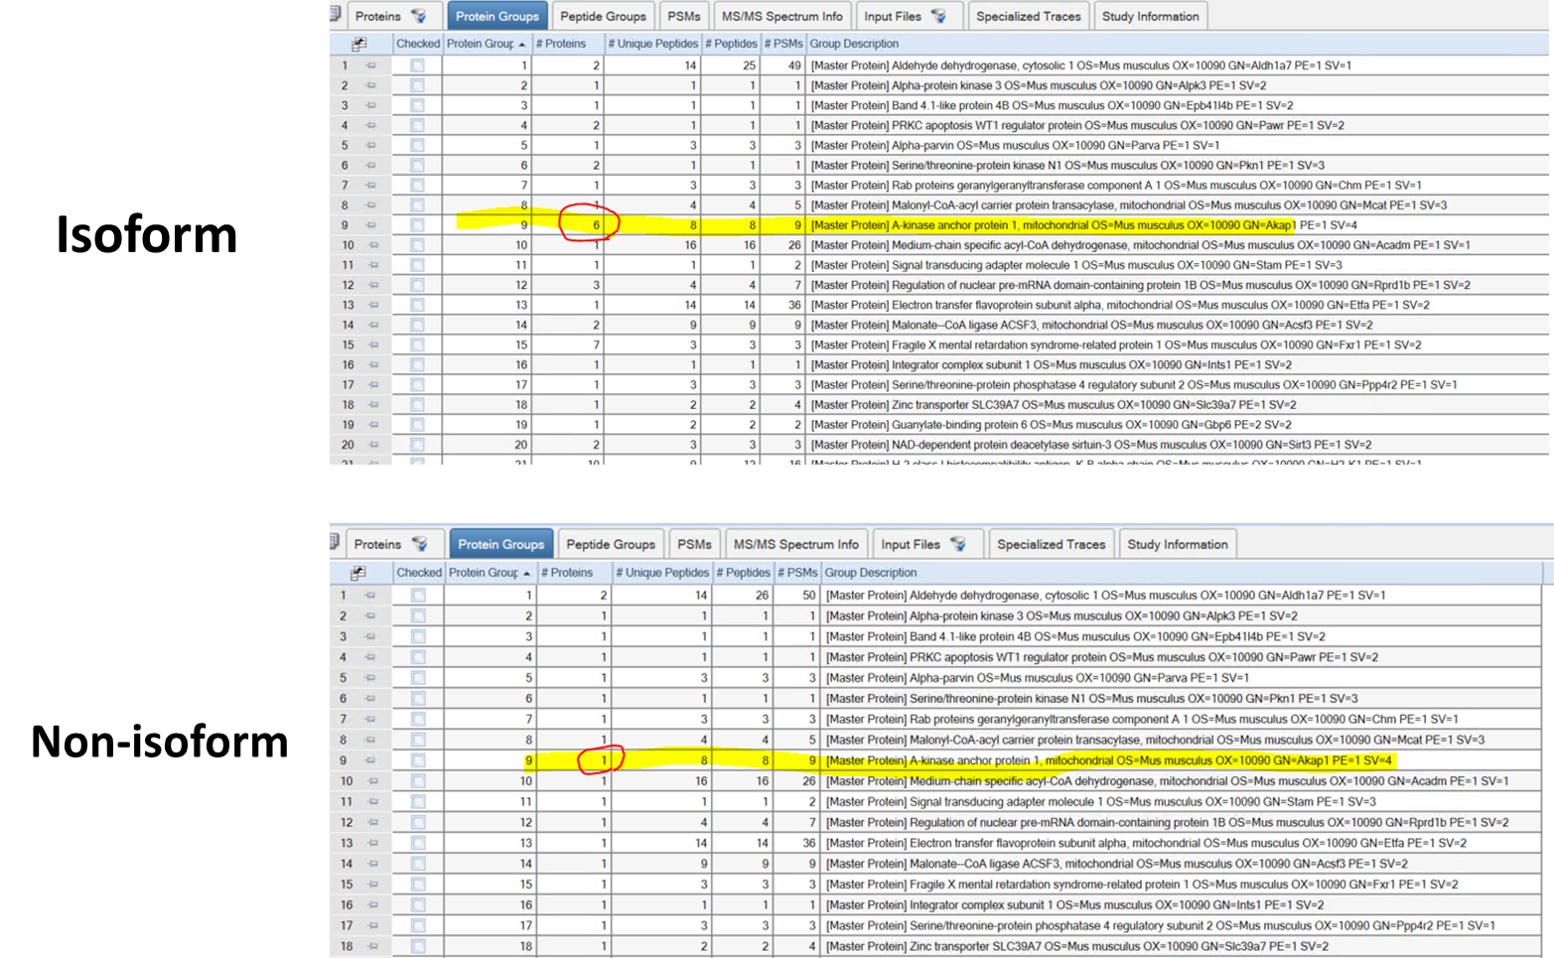
Task: Click the filter icon on the Isoform panel's Proteins tab
Action: tap(419, 16)
